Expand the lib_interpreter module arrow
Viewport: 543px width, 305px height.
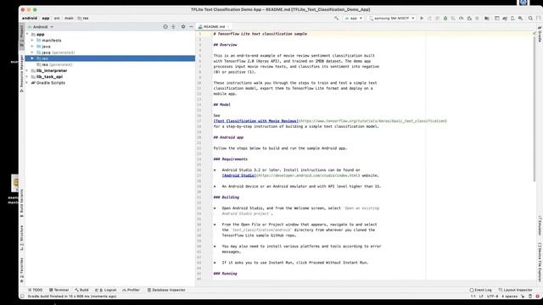pyautogui.click(x=27, y=70)
